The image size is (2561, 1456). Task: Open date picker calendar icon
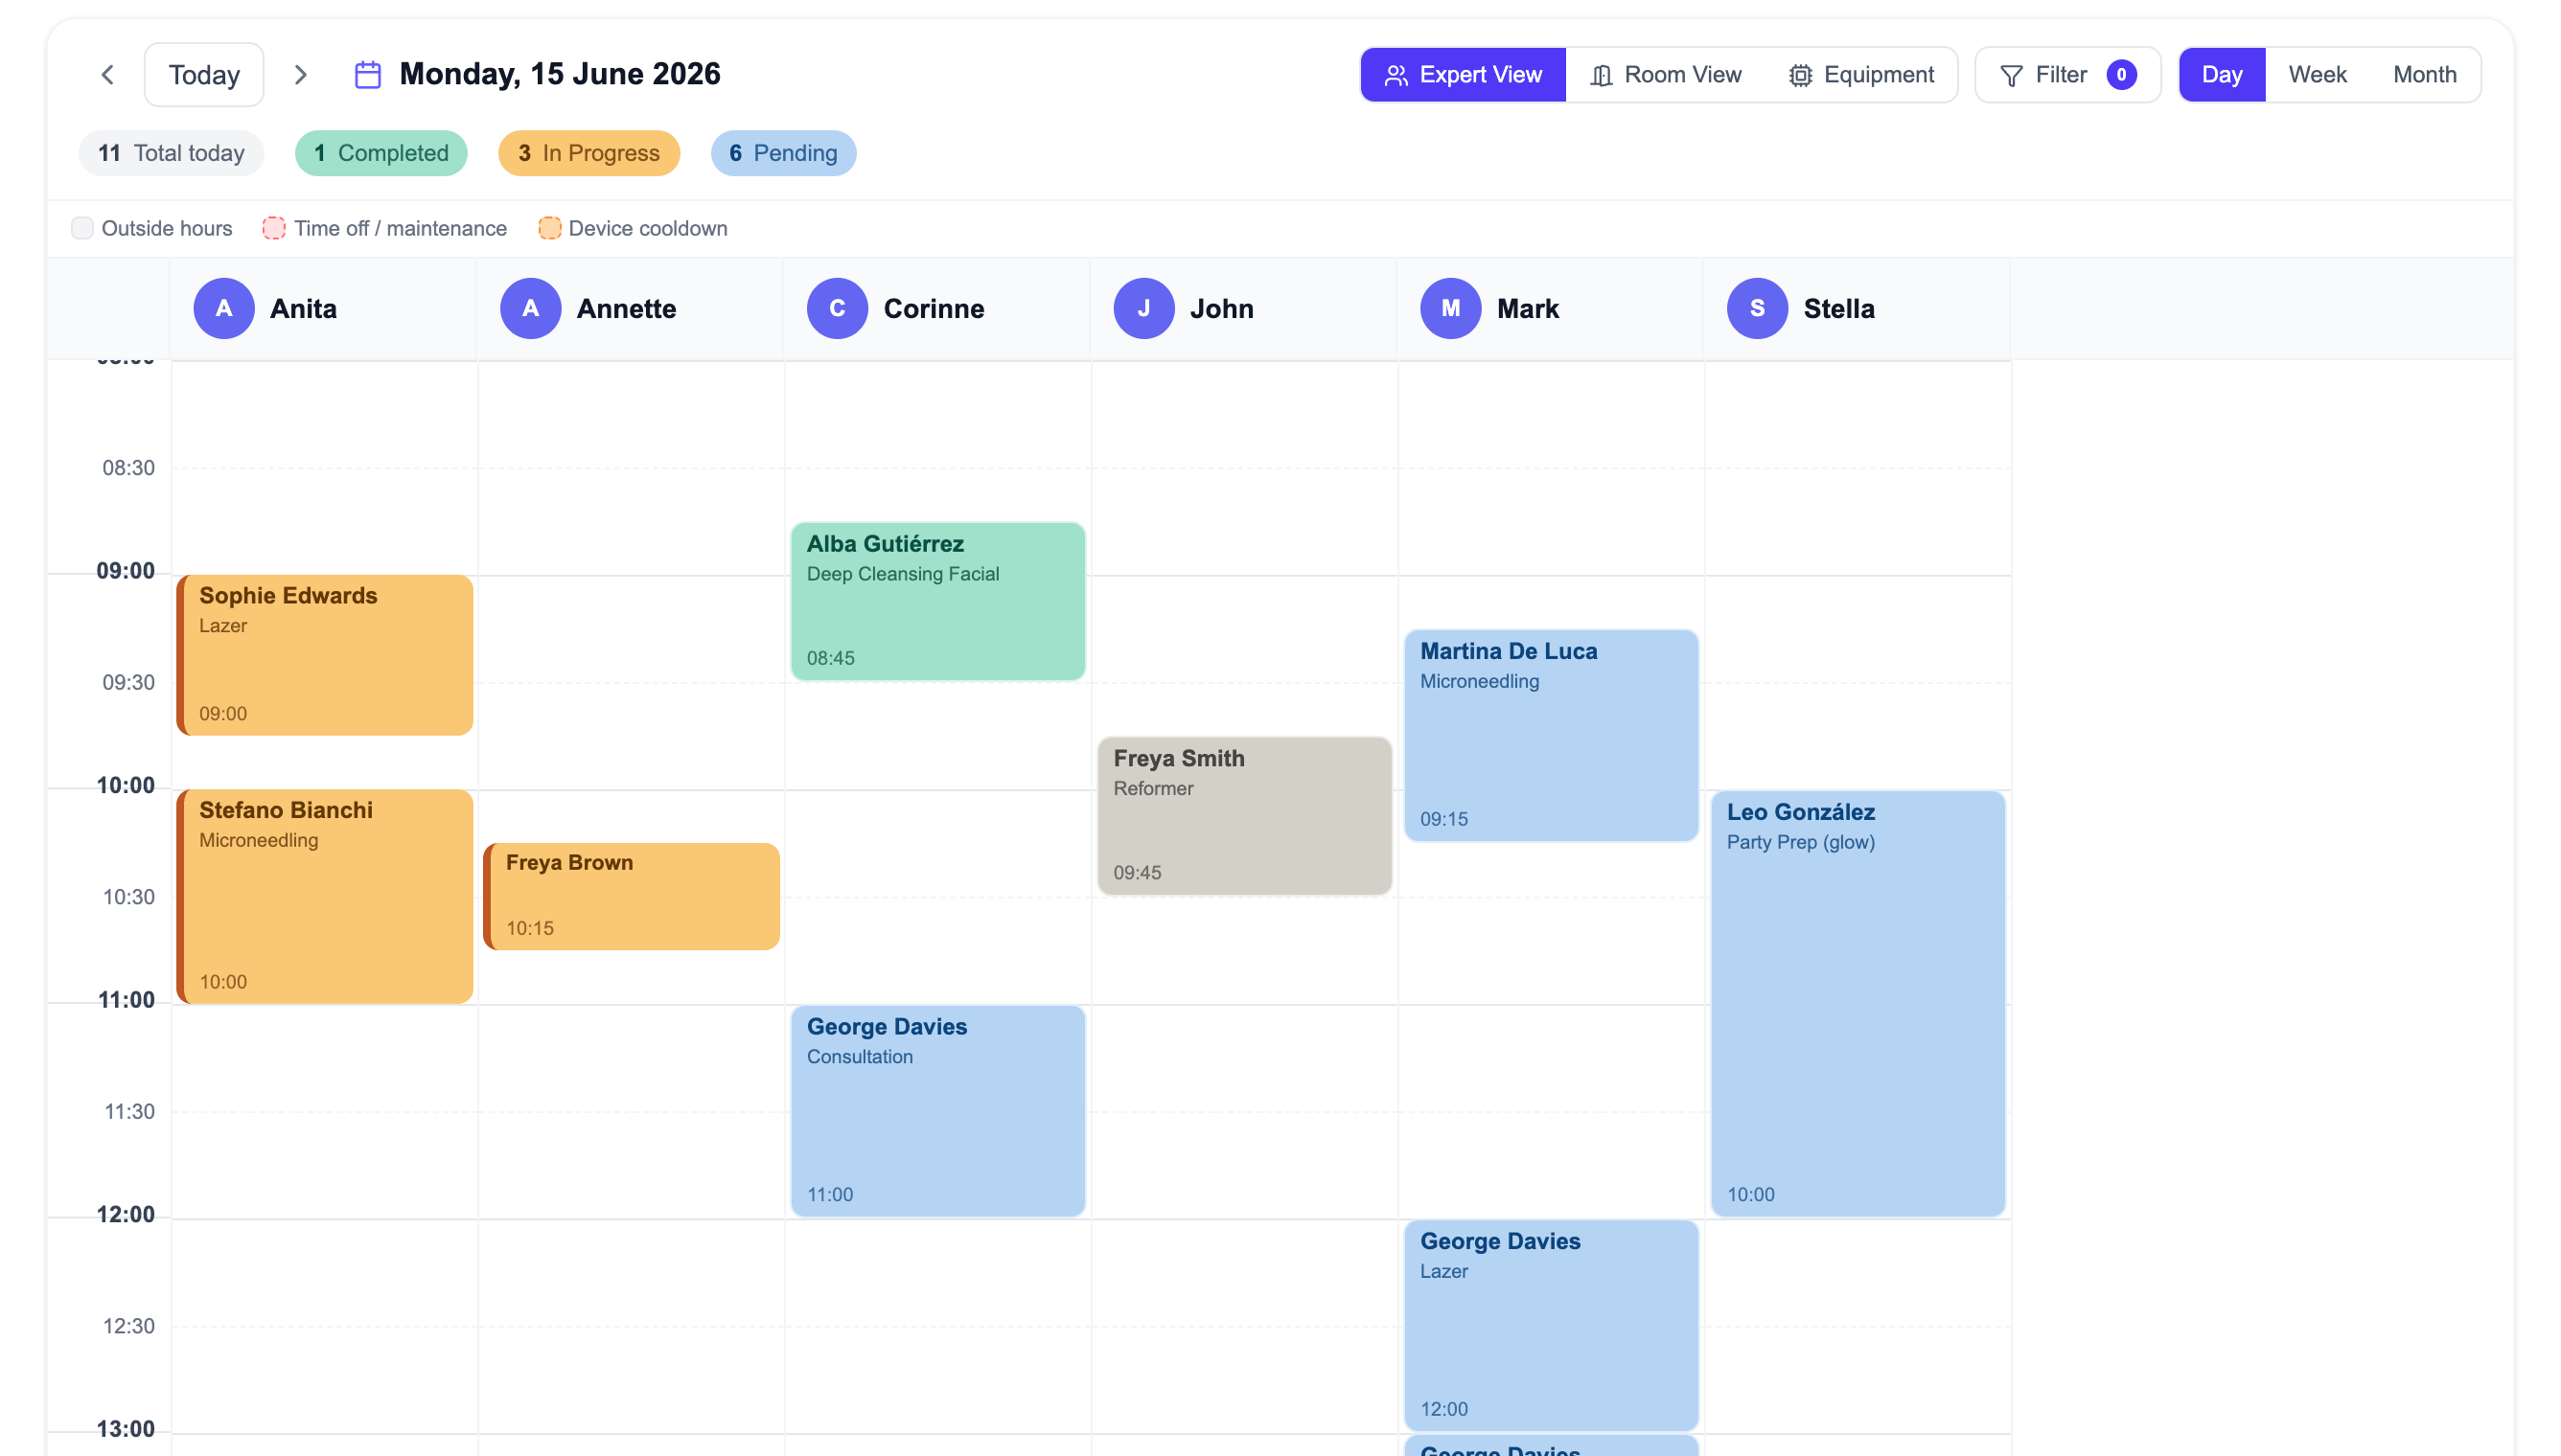click(368, 75)
